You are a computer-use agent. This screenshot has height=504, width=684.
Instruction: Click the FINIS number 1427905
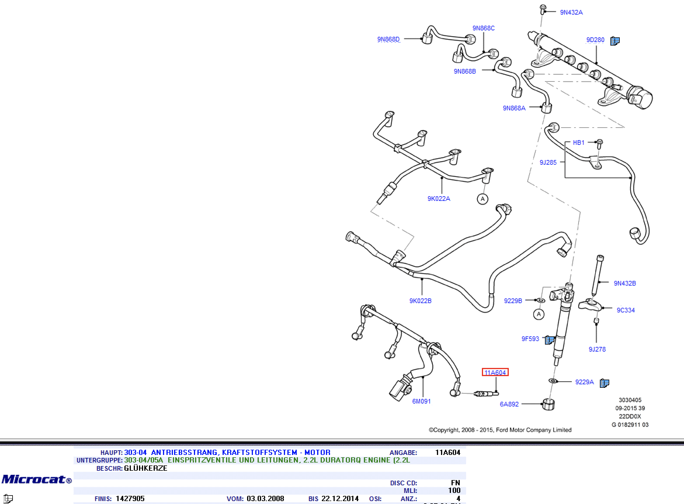[x=130, y=498]
